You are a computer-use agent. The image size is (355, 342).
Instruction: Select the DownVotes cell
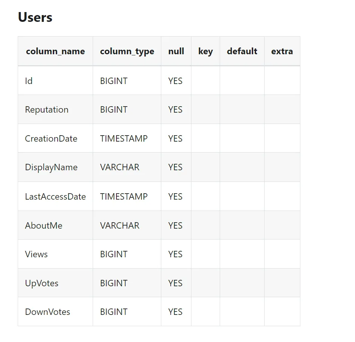(55, 311)
